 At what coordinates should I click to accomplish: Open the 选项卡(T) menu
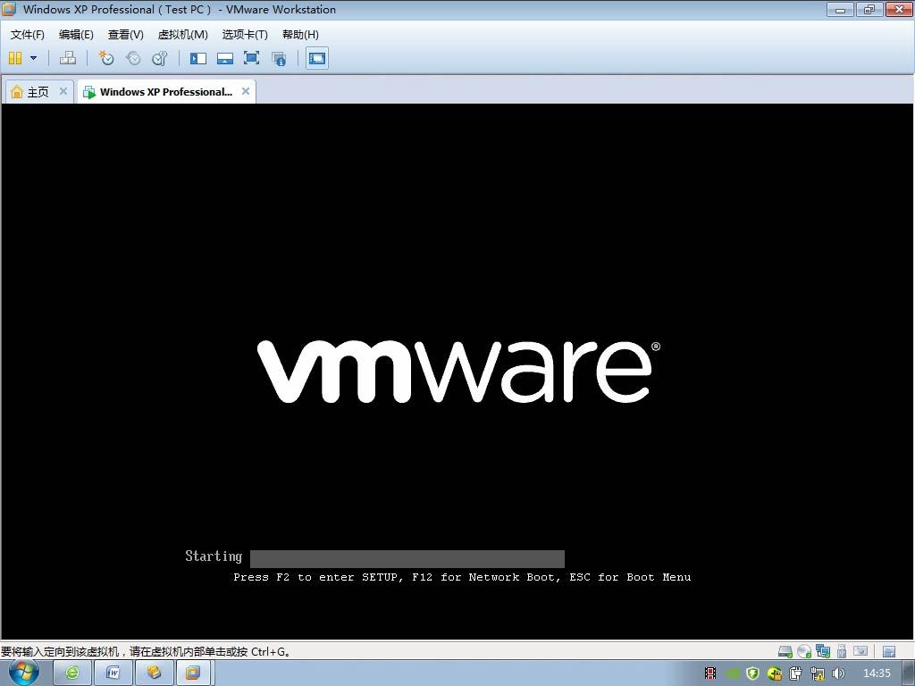pos(245,35)
